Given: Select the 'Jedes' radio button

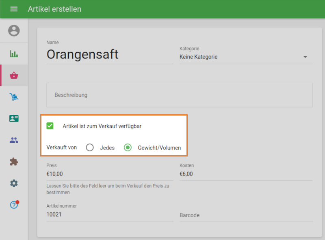Looking at the screenshot, I should click(x=89, y=148).
